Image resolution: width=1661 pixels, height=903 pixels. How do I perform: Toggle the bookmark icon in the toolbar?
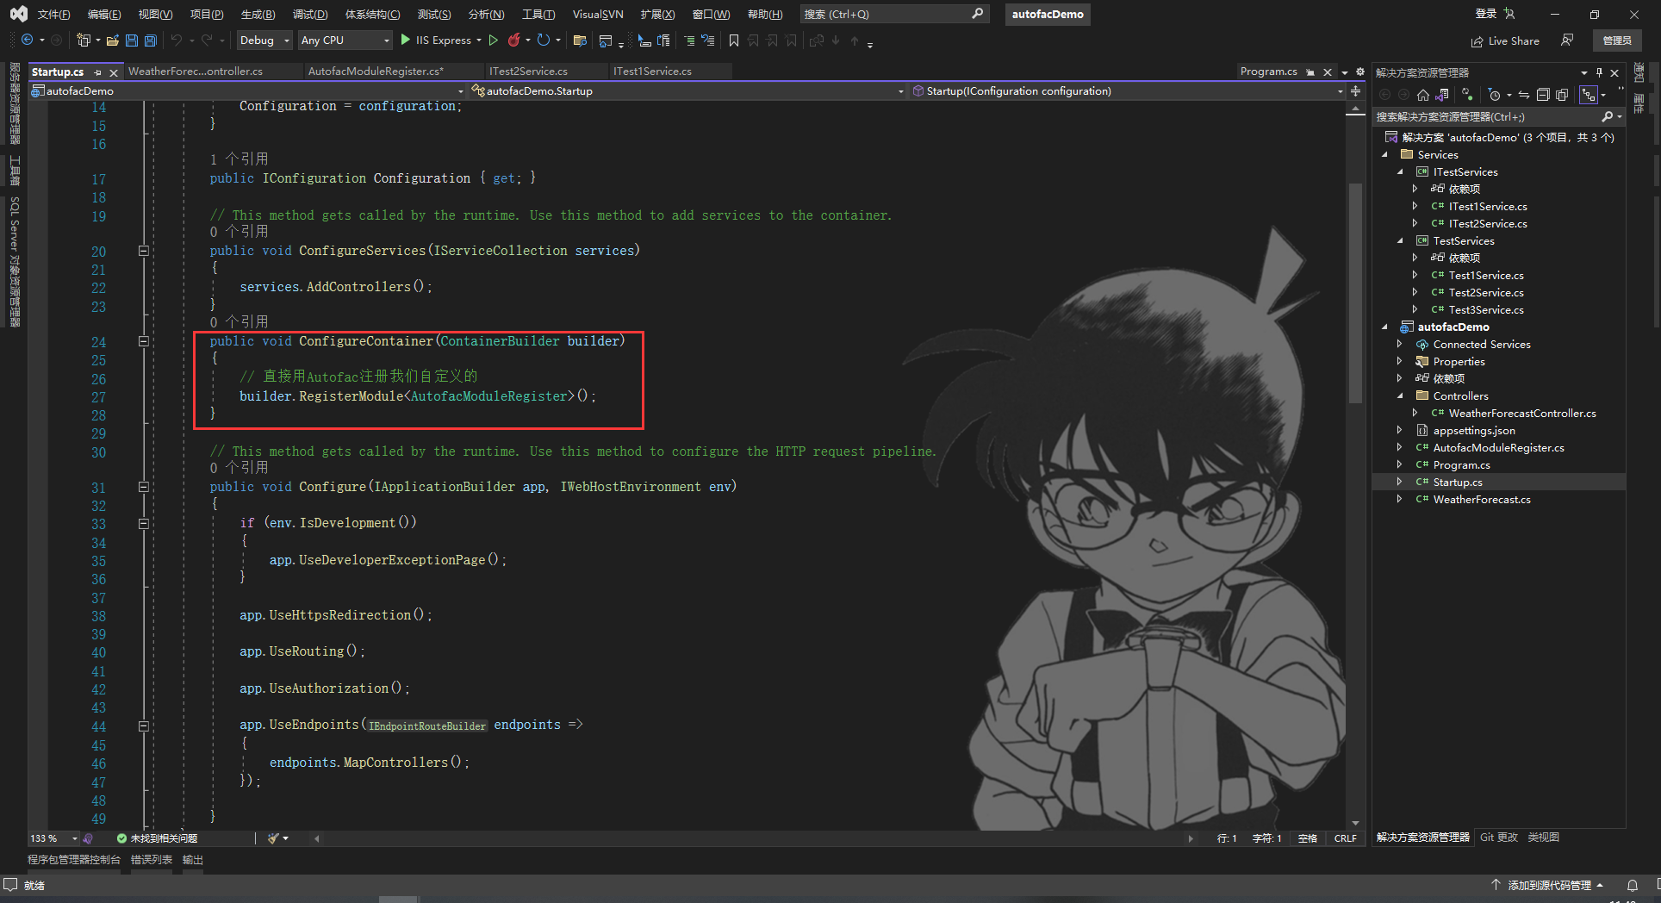coord(734,40)
